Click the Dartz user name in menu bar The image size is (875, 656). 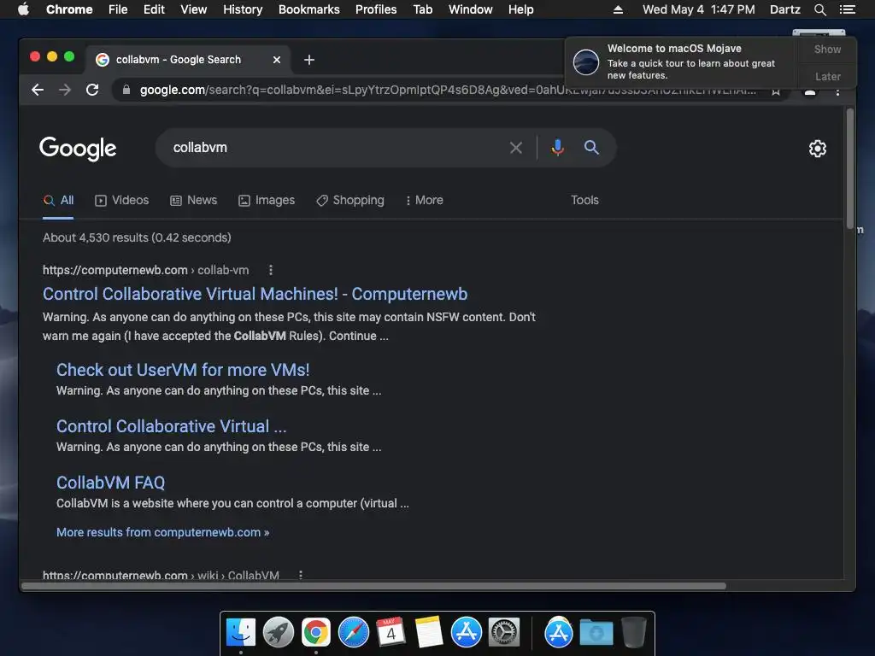(x=784, y=9)
